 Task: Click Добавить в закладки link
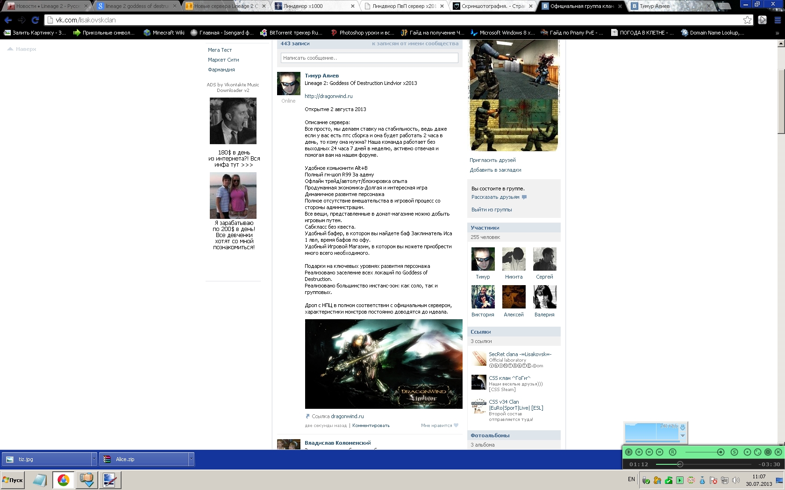[495, 170]
